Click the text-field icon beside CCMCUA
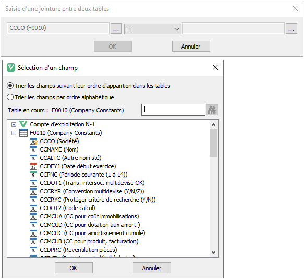The image size is (304, 279). pos(33,217)
